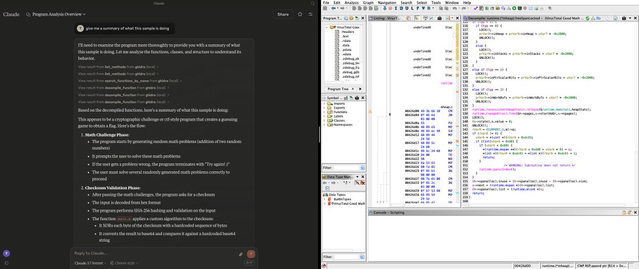
Task: Click the user avatar at bottom left
Action: pos(6,253)
